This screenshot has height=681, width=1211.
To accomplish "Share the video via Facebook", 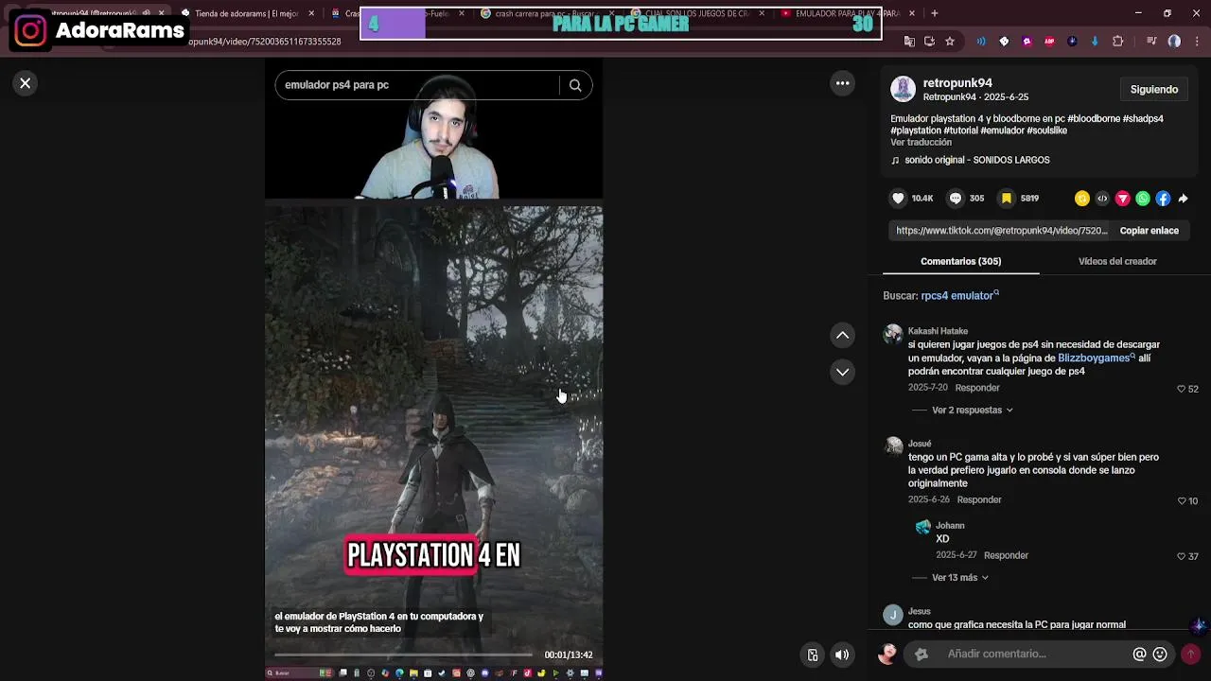I will pyautogui.click(x=1163, y=199).
